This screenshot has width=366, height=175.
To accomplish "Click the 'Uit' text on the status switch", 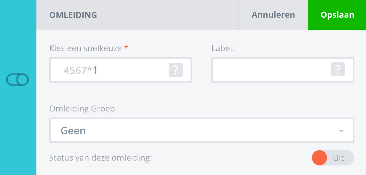I will [338, 158].
